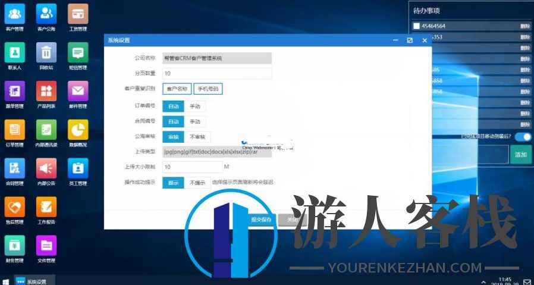Toggle the 客户名称 duplicate-check option

(177, 89)
